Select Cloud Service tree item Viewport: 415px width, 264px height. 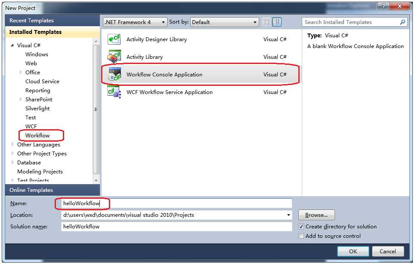point(42,81)
